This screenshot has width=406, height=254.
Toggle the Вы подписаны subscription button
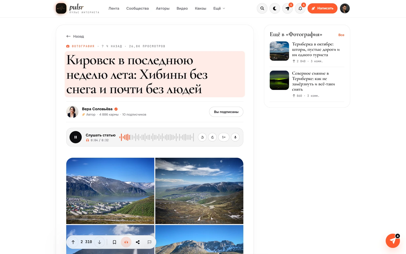click(226, 112)
